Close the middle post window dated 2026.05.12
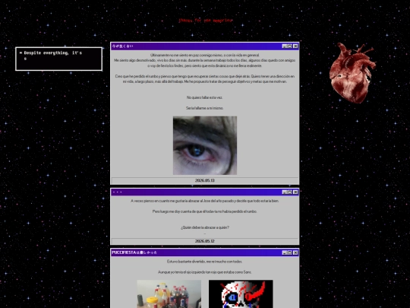Image resolution: width=410 pixels, height=308 pixels. tap(295, 192)
